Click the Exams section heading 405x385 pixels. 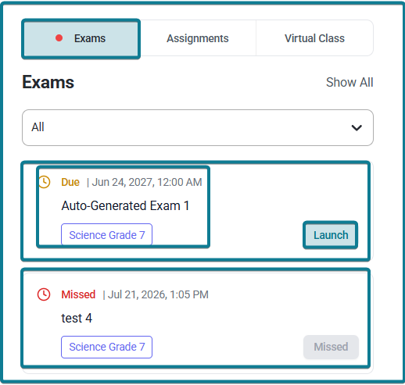coord(48,82)
